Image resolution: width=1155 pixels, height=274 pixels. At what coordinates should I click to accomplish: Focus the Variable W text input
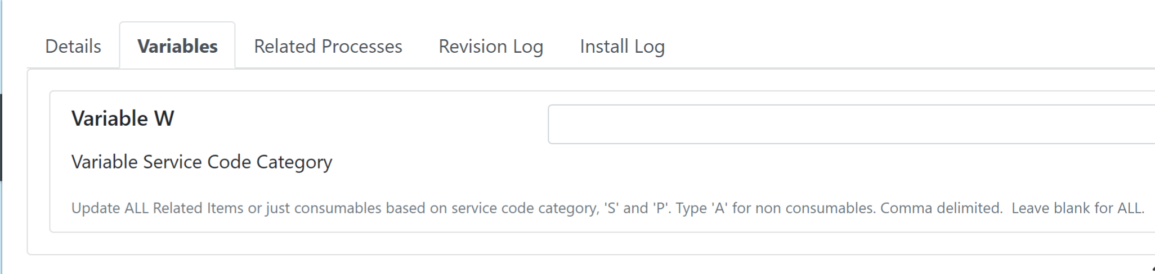[x=851, y=124]
